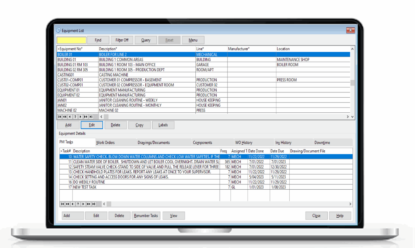Go to last task in PM Tasks navigator
The height and width of the screenshot is (248, 415).
point(94,204)
